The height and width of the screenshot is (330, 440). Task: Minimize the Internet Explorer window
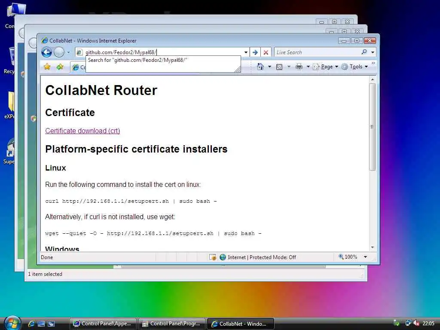coord(344,41)
